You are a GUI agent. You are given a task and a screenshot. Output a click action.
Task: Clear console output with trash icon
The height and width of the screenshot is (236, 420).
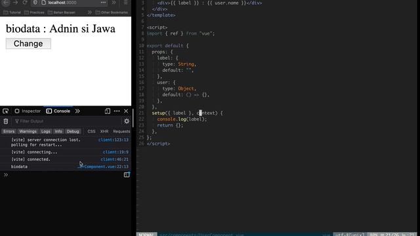(x=6, y=121)
